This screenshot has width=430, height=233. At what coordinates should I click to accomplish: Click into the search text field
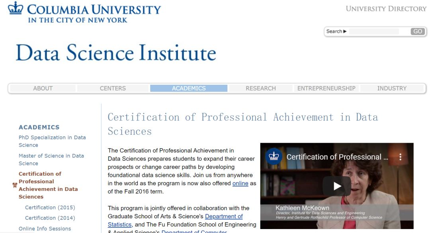(x=378, y=31)
